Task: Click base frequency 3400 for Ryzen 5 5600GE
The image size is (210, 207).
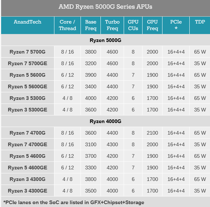Action: 91,86
